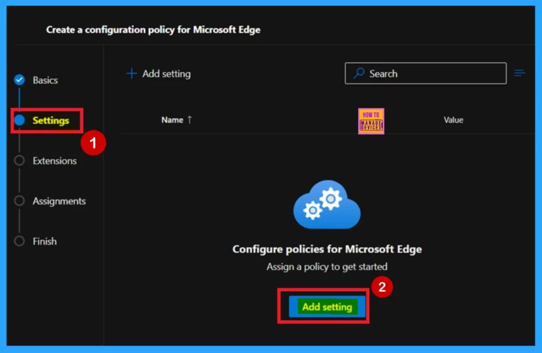Open the filter lines icon beside Search
This screenshot has height=353, width=542.
520,73
